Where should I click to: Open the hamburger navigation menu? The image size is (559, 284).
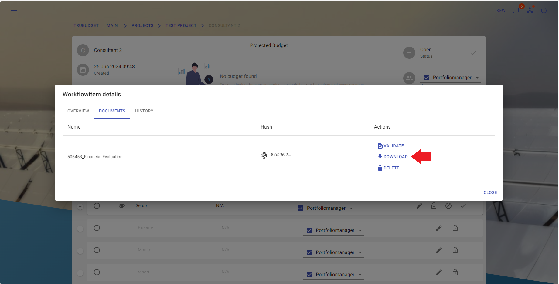14,11
